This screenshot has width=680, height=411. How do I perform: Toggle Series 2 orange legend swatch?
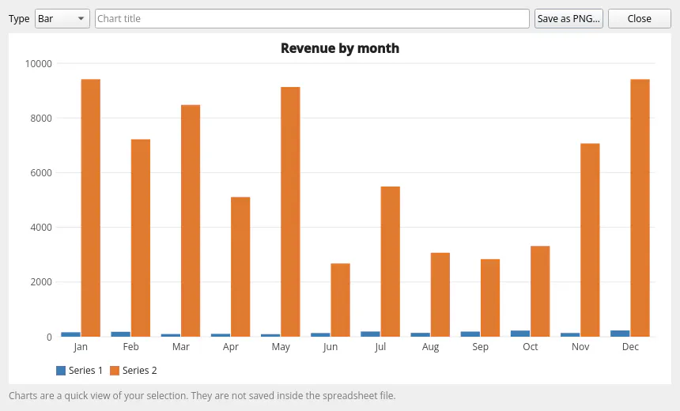coord(115,370)
